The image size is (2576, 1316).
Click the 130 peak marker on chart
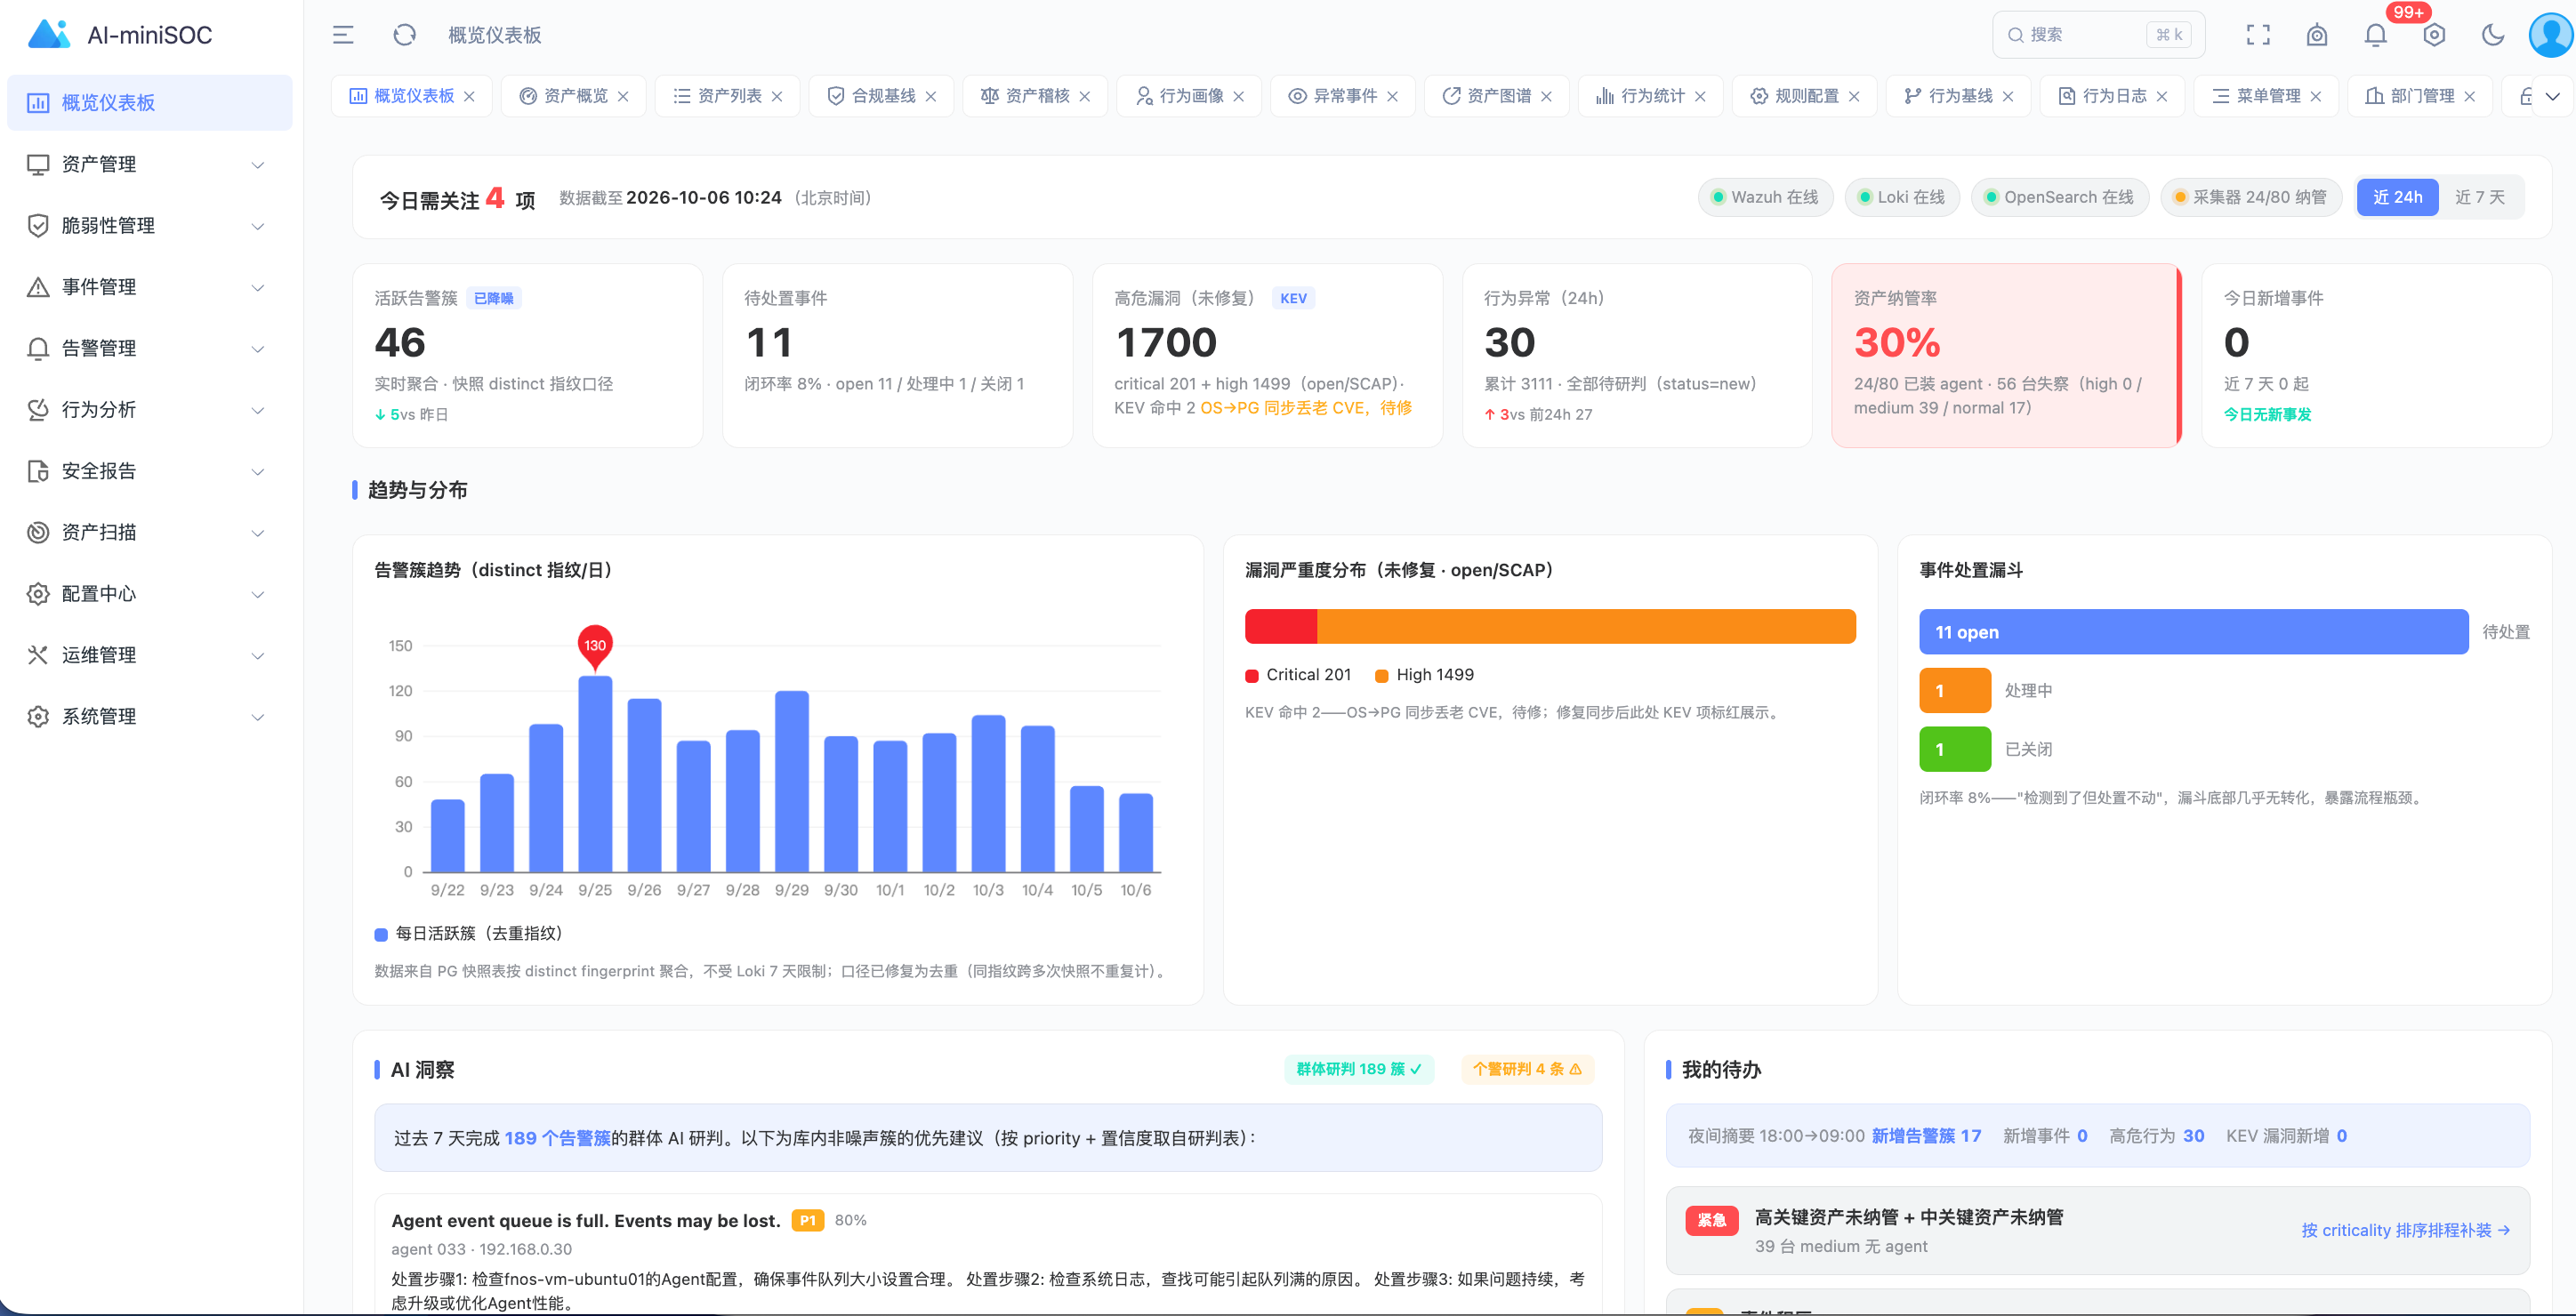pyautogui.click(x=595, y=647)
